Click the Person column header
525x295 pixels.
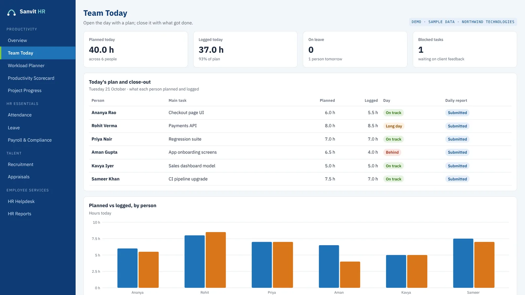click(x=98, y=101)
